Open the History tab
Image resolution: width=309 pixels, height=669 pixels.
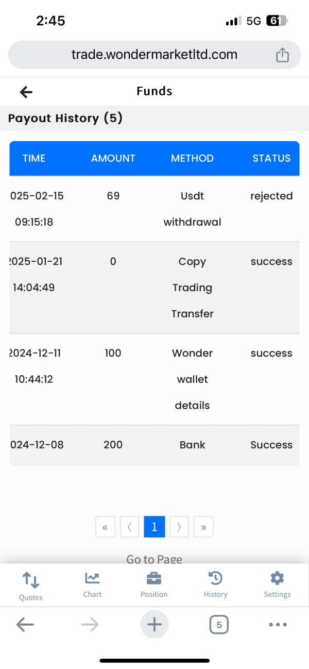click(x=215, y=585)
